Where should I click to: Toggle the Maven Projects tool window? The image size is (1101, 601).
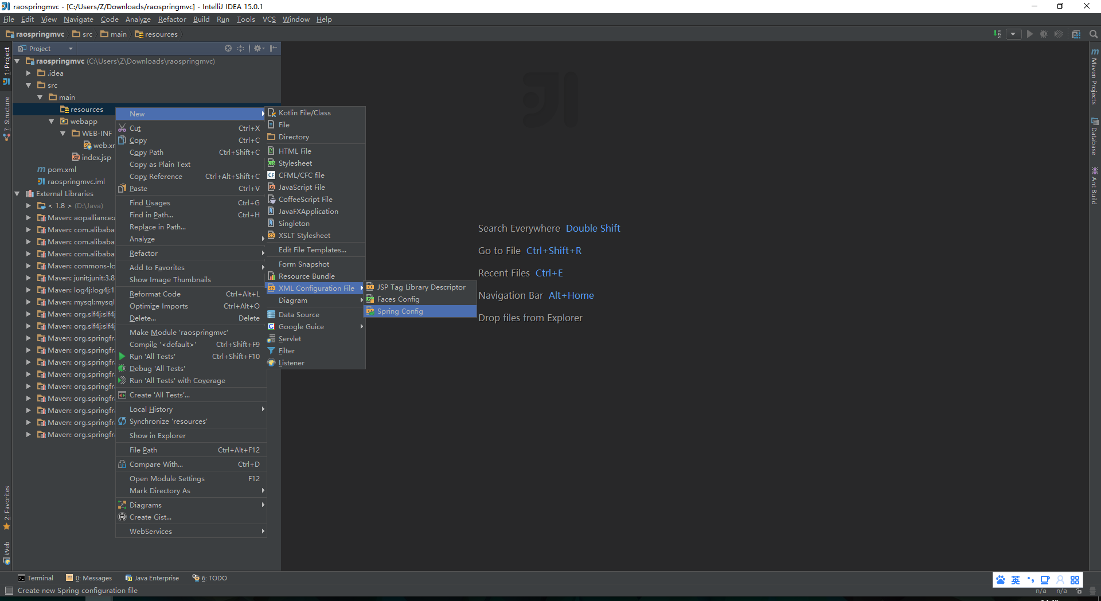pyautogui.click(x=1095, y=76)
